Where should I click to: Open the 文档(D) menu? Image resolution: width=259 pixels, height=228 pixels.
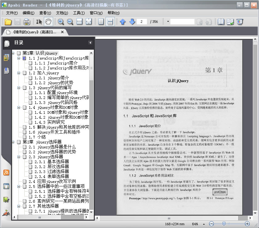click(x=62, y=13)
